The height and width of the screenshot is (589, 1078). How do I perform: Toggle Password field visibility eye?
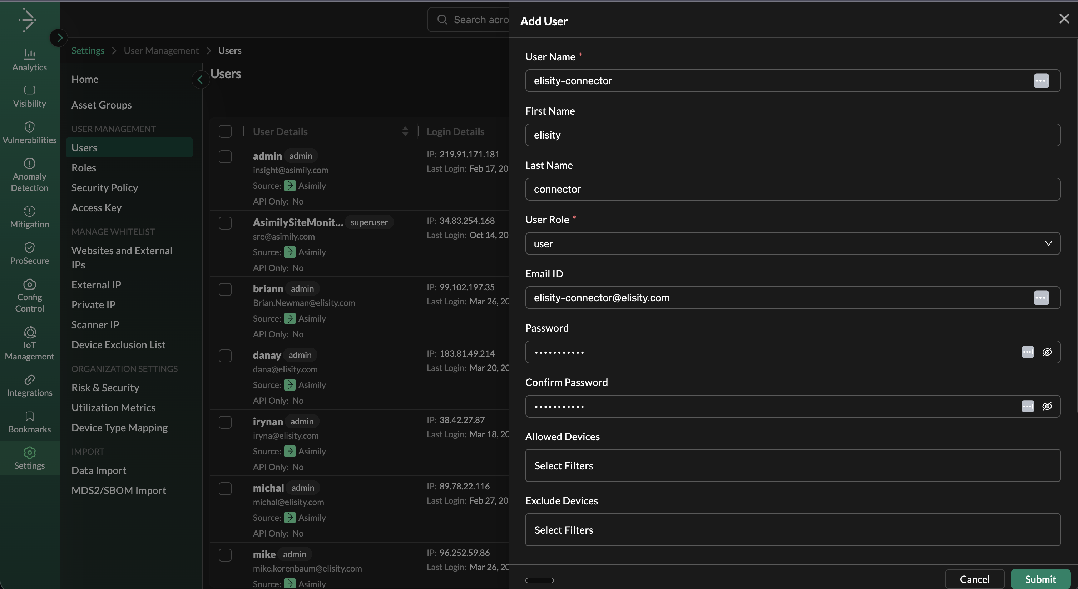coord(1047,352)
